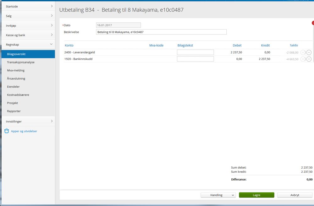Click saldo value -2 088,00
314x206 pixels.
(292, 53)
